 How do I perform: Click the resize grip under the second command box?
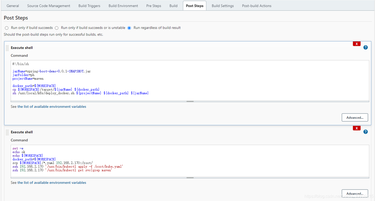coord(190,177)
